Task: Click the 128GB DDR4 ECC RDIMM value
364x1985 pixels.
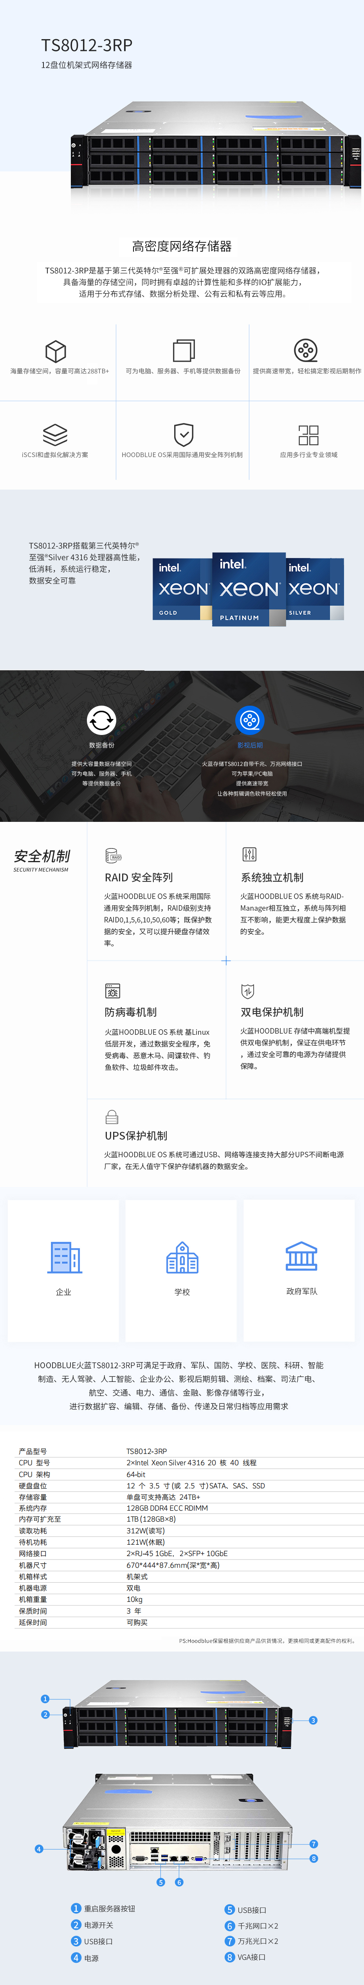Action: [x=168, y=1508]
